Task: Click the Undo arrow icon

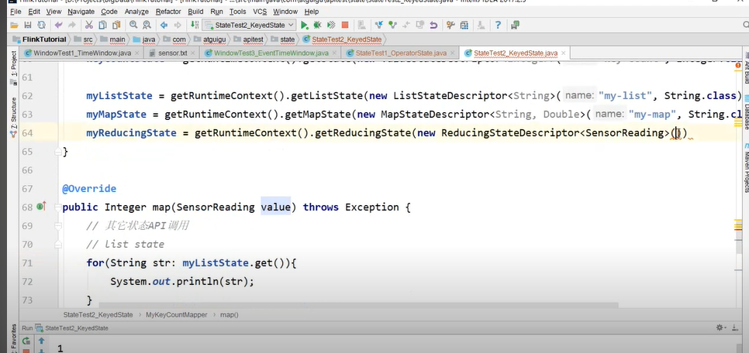Action: [x=60, y=26]
